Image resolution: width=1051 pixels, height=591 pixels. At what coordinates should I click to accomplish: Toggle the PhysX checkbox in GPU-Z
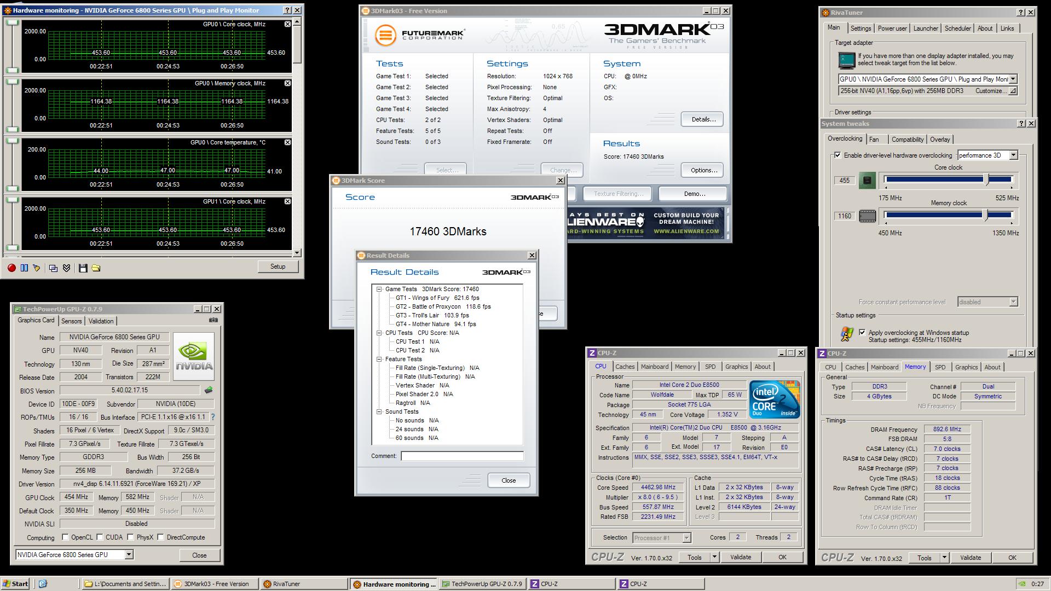(130, 537)
